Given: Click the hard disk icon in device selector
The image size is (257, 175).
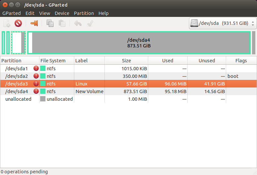Looking at the screenshot, I should point(194,23).
